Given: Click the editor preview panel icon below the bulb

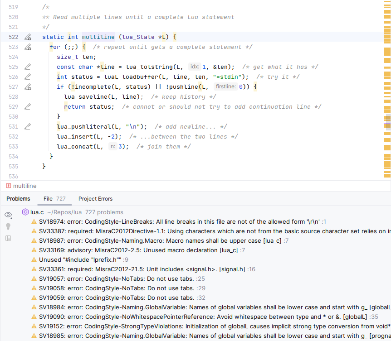Looking at the screenshot, I should [x=8, y=239].
